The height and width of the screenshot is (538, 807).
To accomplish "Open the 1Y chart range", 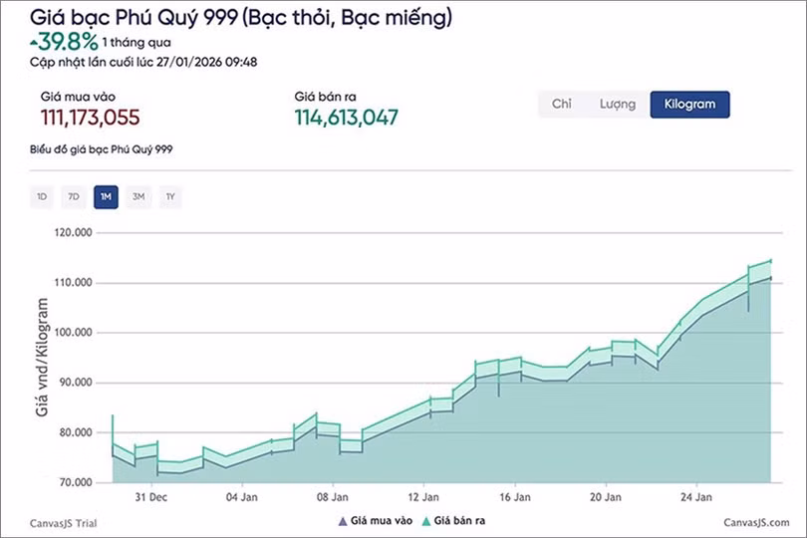I will [170, 197].
